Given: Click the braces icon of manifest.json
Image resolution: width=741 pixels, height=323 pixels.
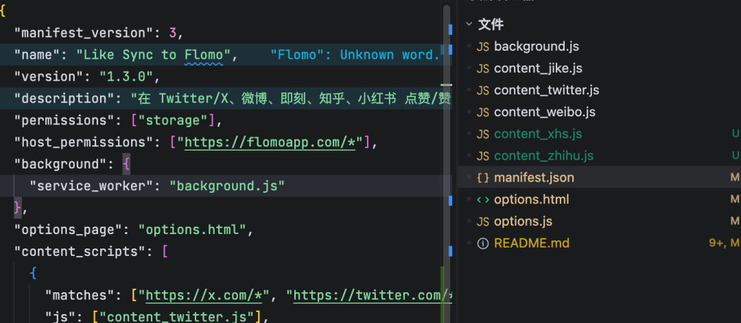Looking at the screenshot, I should pos(483,178).
